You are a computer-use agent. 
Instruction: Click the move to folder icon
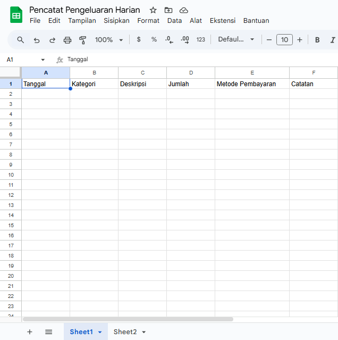[x=168, y=10]
